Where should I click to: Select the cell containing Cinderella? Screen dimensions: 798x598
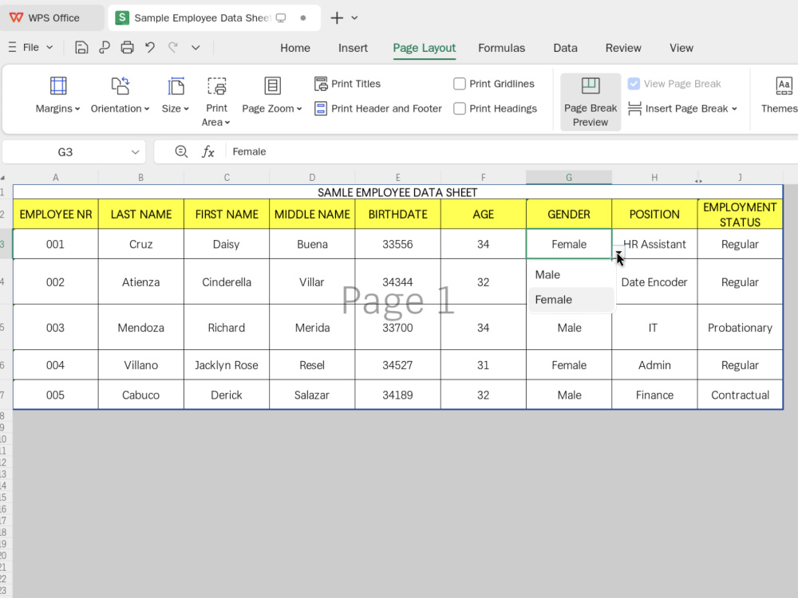[227, 281]
